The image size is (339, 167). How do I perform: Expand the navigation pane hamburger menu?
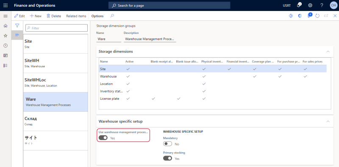click(x=6, y=16)
